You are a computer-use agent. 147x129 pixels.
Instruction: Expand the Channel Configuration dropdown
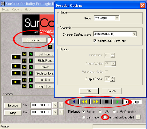134,34
